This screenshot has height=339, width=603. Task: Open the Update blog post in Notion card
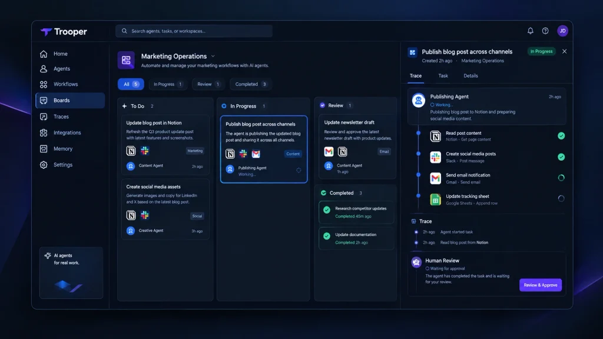[165, 145]
